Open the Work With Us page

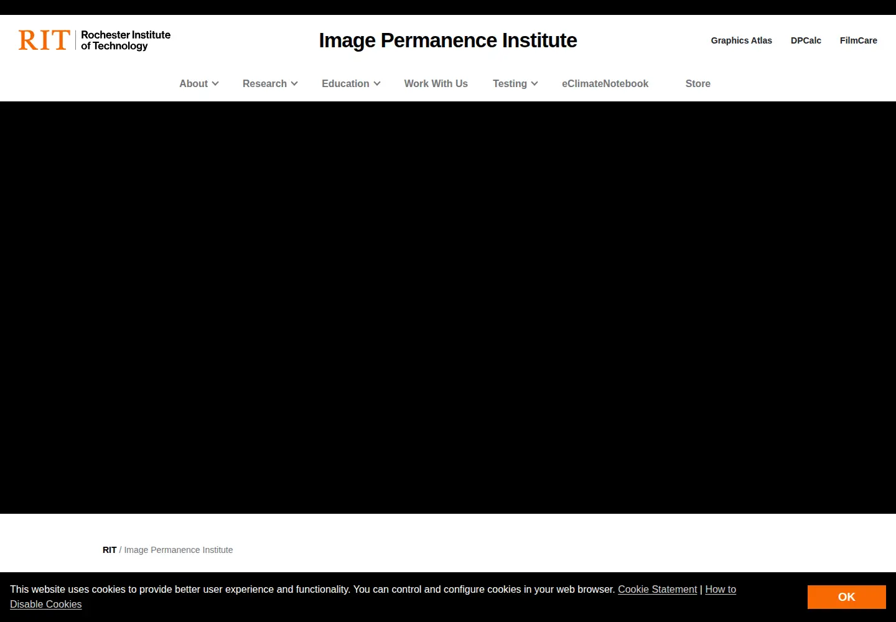point(436,83)
